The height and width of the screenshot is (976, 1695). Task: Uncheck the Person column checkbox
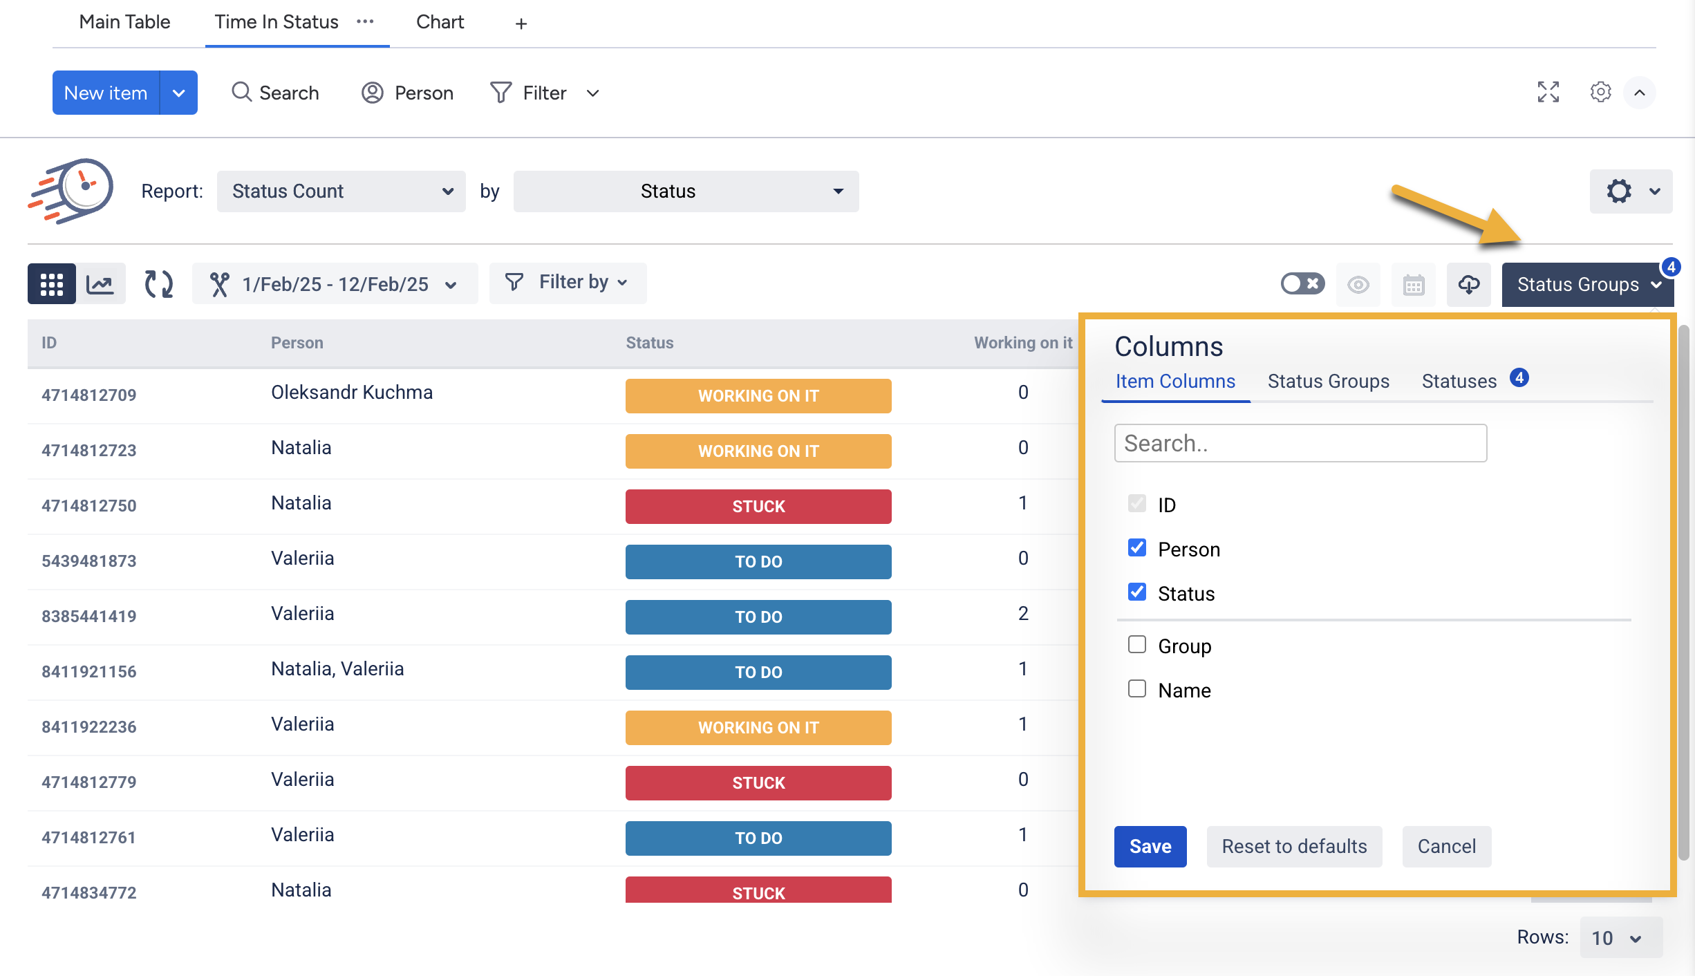tap(1137, 548)
